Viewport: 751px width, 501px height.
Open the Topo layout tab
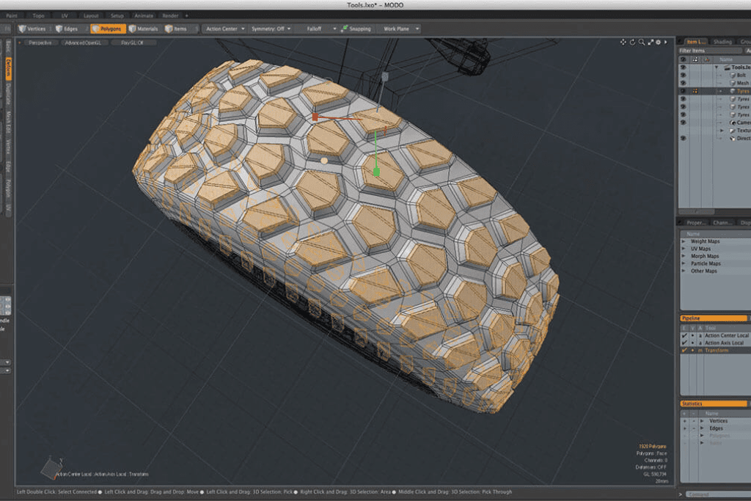tap(38, 16)
